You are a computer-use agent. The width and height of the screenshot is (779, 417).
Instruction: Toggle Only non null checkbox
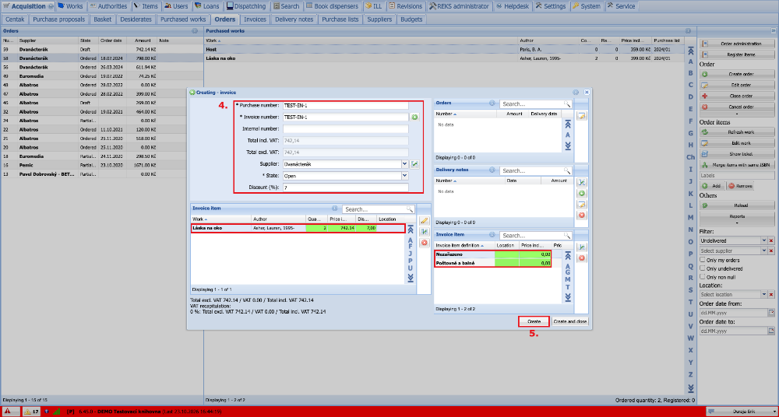(x=703, y=276)
